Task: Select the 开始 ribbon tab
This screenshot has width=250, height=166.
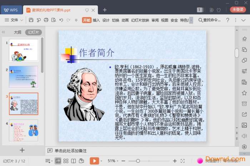Action: tap(87, 20)
